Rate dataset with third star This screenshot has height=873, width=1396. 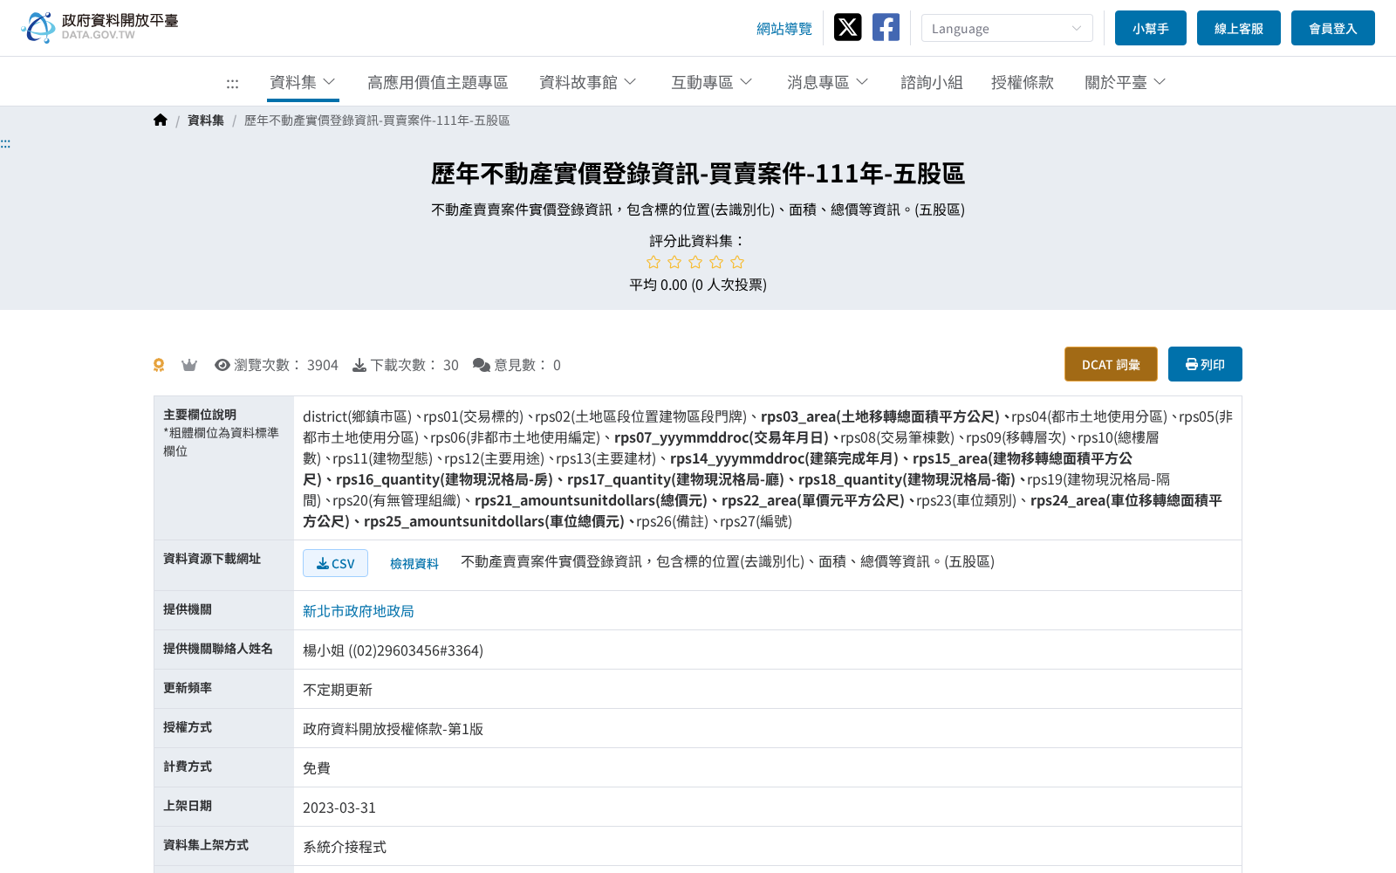click(695, 262)
